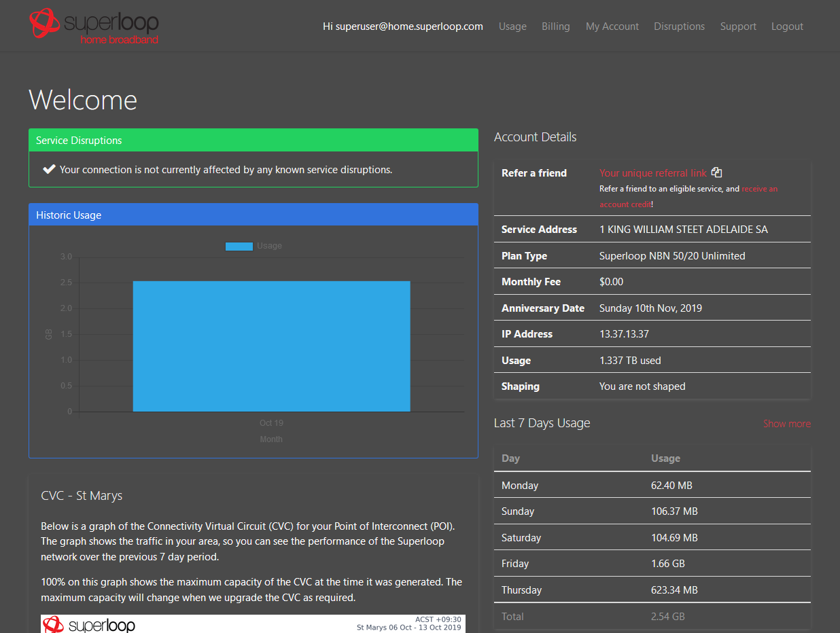Select the service address '1 KING WILLIAM STEET ADELAIDE SA'

pos(684,230)
